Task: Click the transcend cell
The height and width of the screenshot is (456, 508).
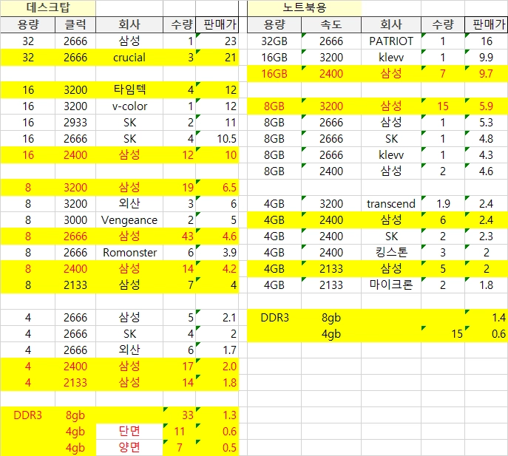Action: coord(391,204)
